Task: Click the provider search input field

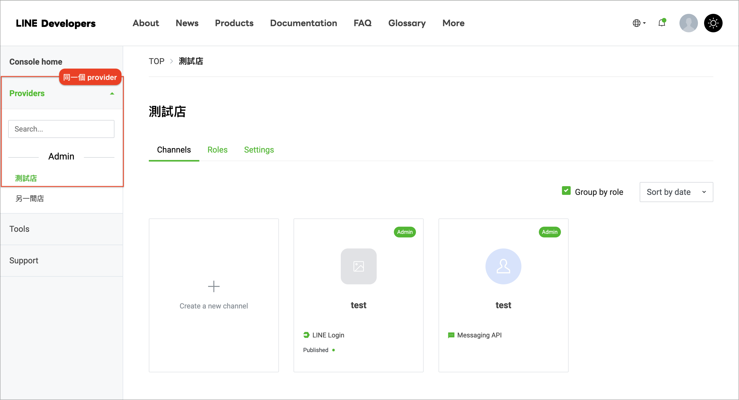Action: click(61, 129)
